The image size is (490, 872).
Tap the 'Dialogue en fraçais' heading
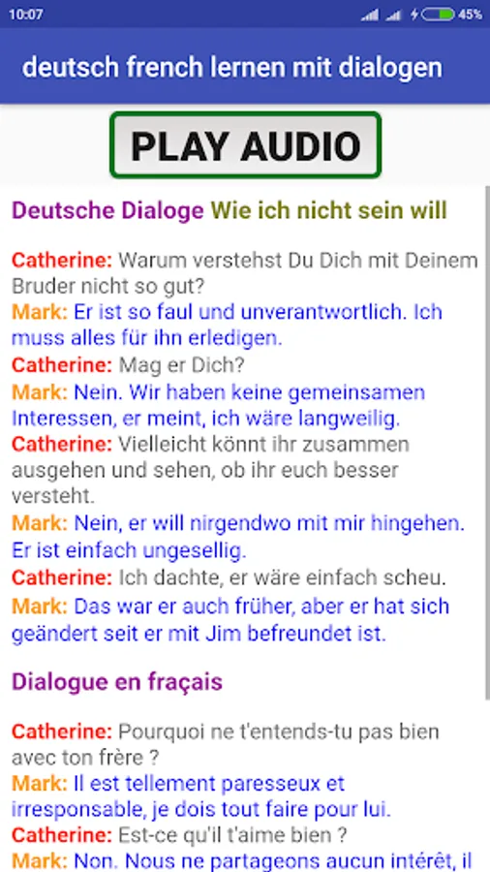pos(117,682)
